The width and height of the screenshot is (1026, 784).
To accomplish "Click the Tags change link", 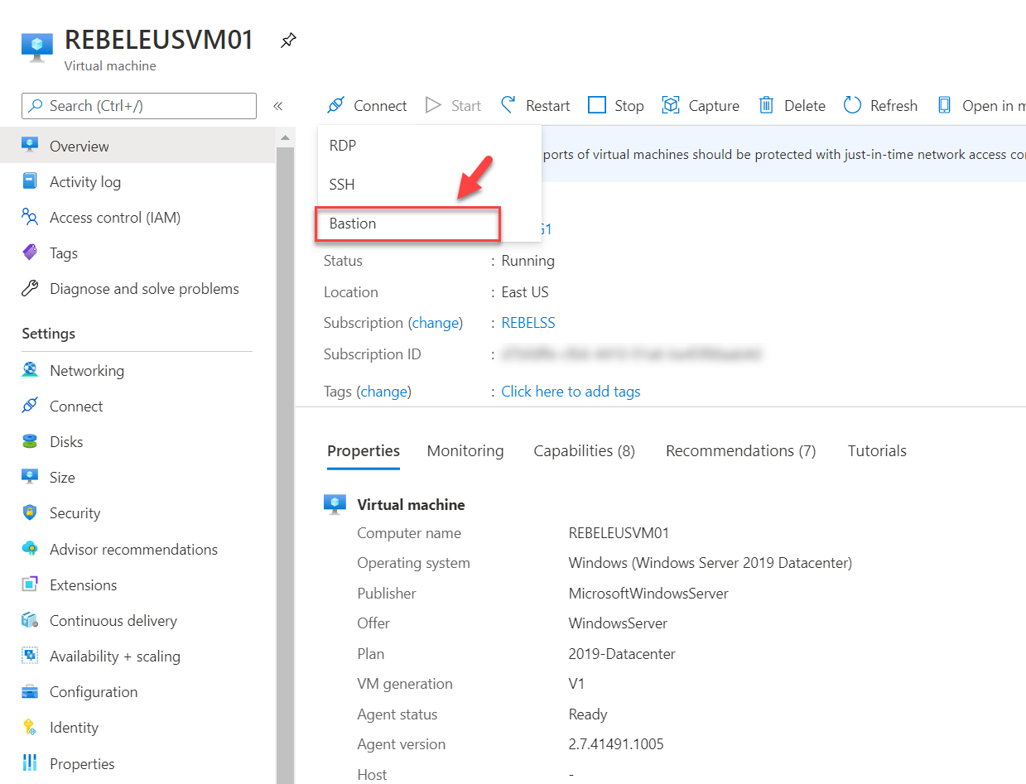I will [x=384, y=392].
